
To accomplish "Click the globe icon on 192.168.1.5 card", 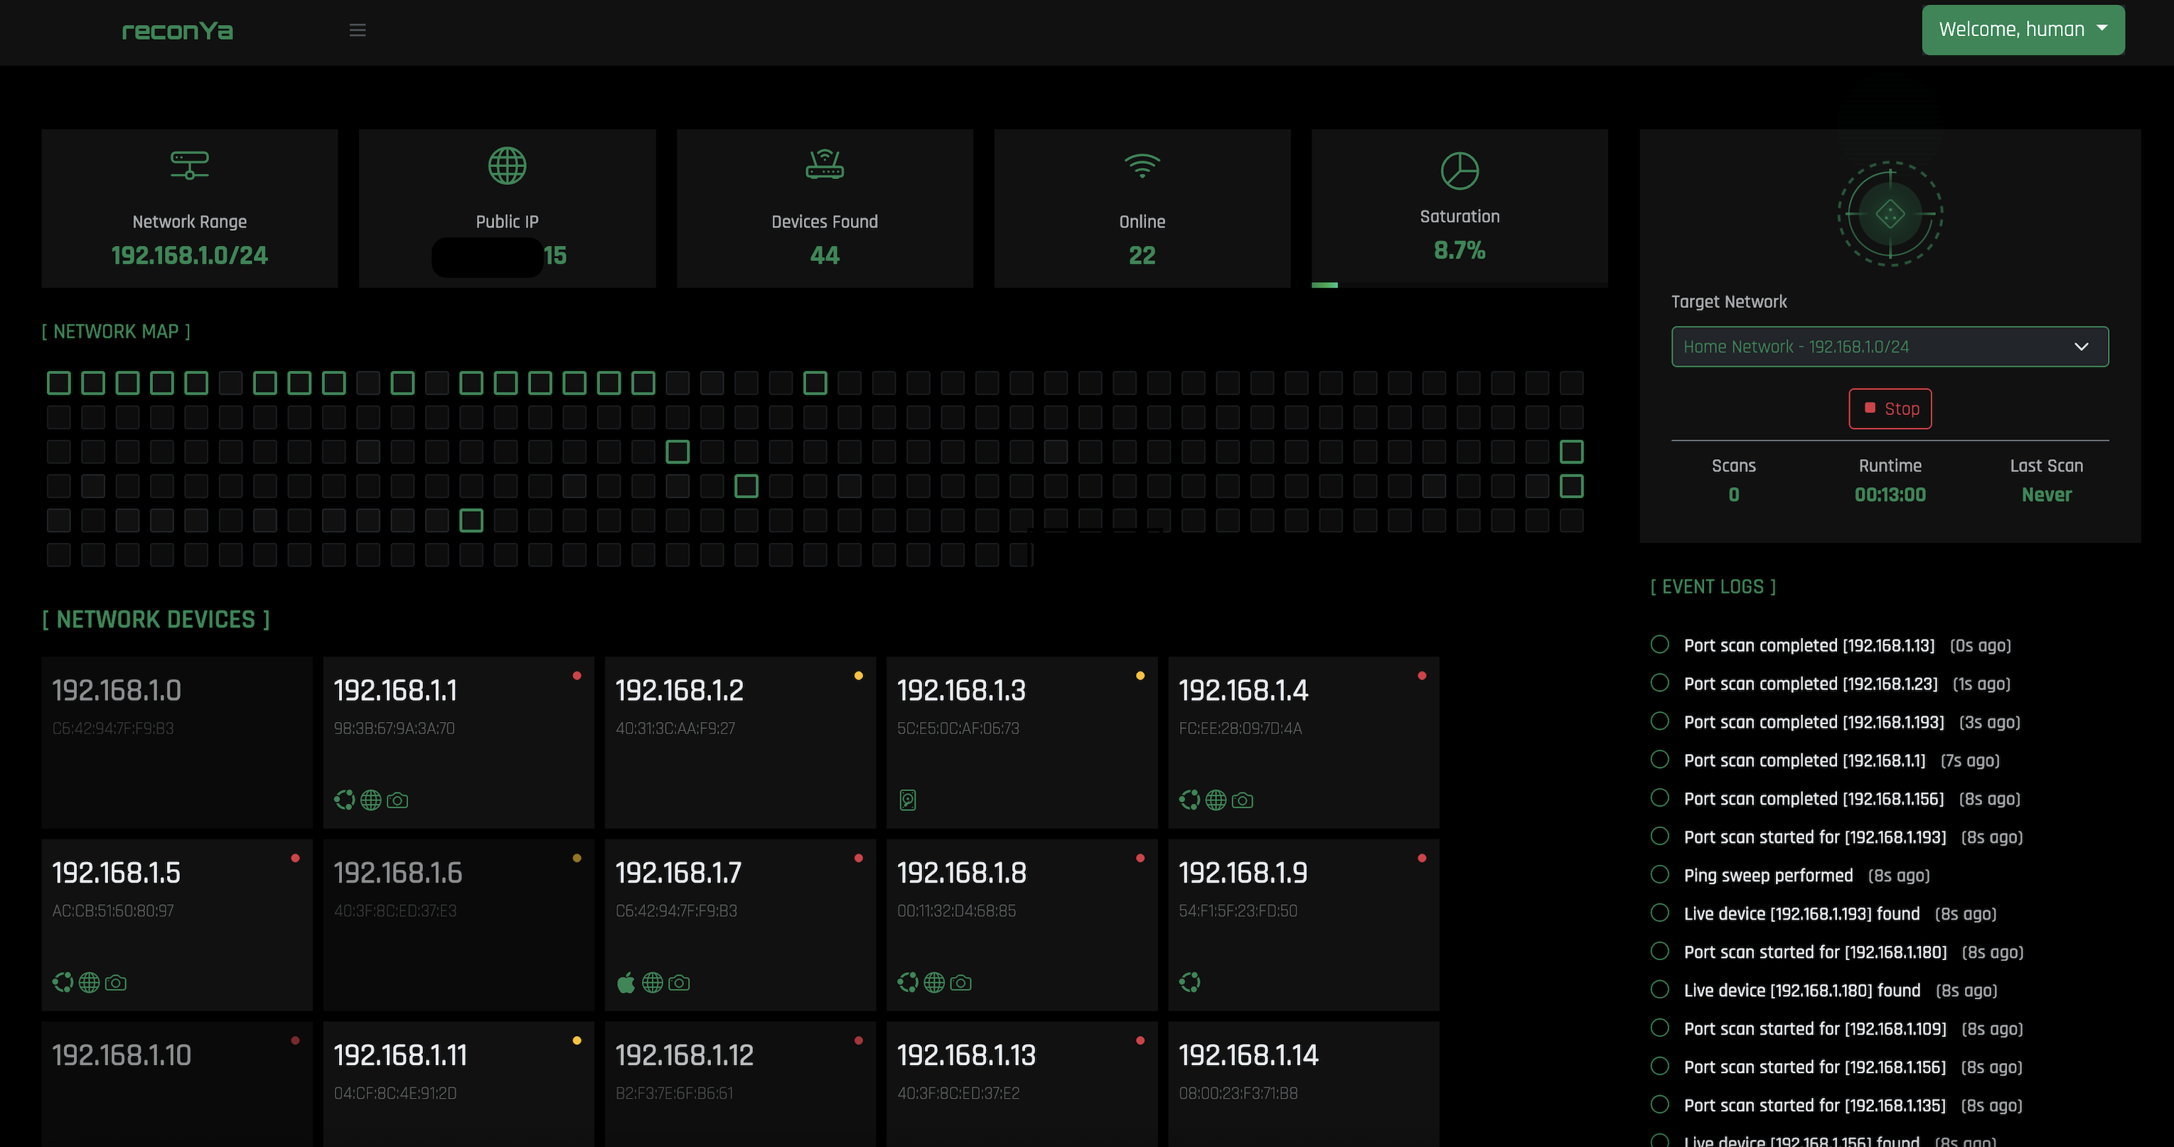I will click(x=89, y=983).
